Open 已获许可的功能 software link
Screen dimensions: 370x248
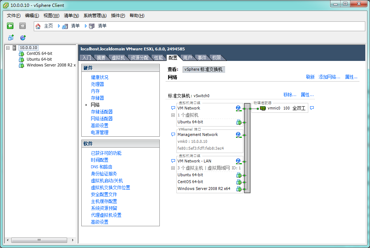[x=106, y=153]
